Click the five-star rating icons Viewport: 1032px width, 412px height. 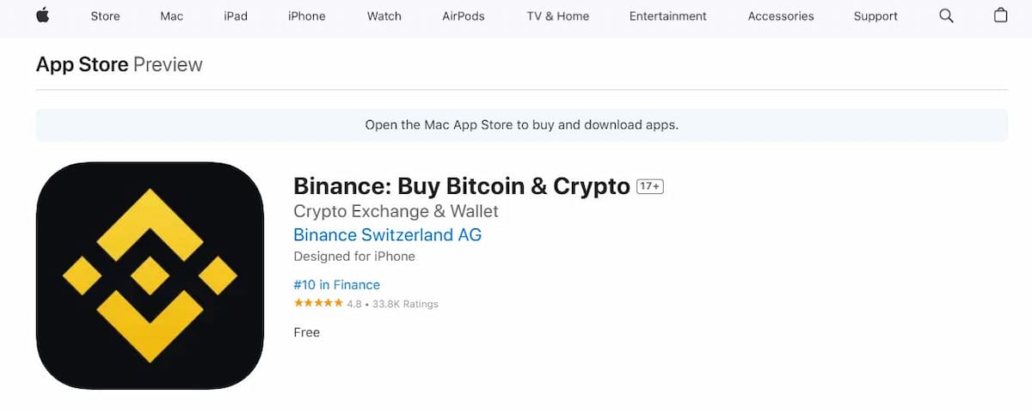point(318,304)
